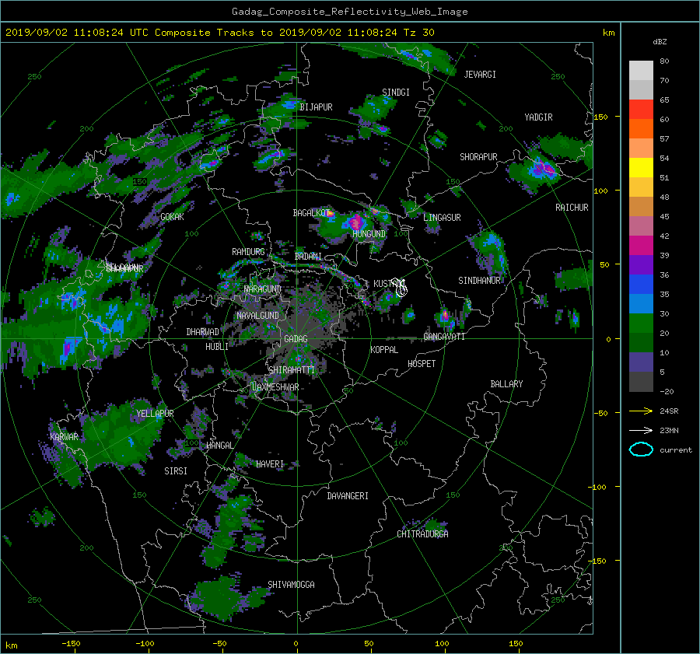Viewport: 700px width, 654px height.
Task: Click the GANGAVATI city label
Action: tap(444, 337)
